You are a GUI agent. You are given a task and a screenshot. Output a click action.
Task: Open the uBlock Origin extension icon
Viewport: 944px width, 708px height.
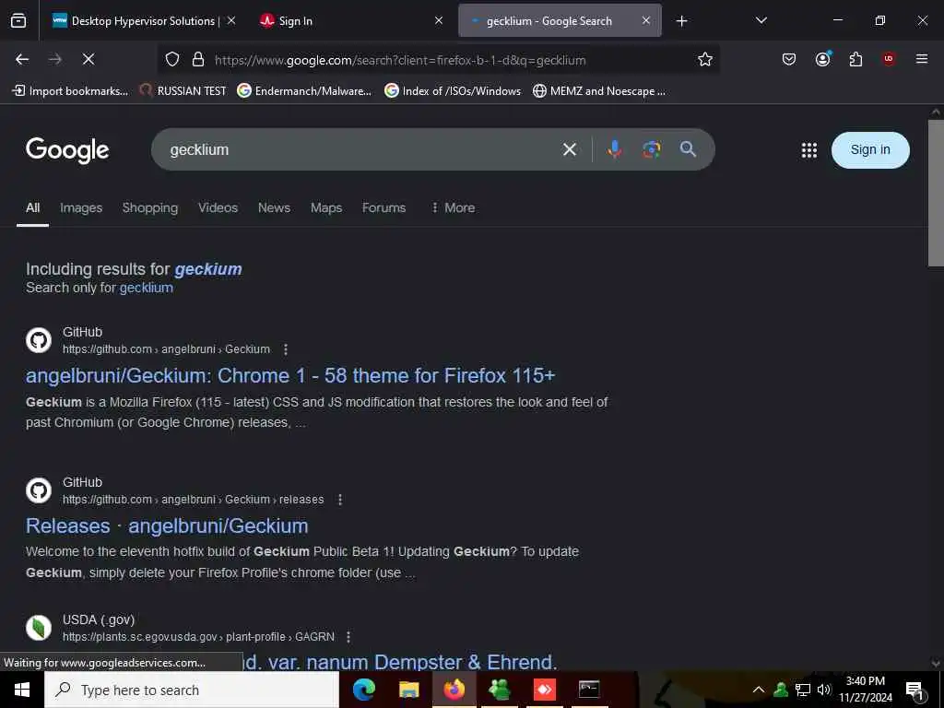(889, 59)
